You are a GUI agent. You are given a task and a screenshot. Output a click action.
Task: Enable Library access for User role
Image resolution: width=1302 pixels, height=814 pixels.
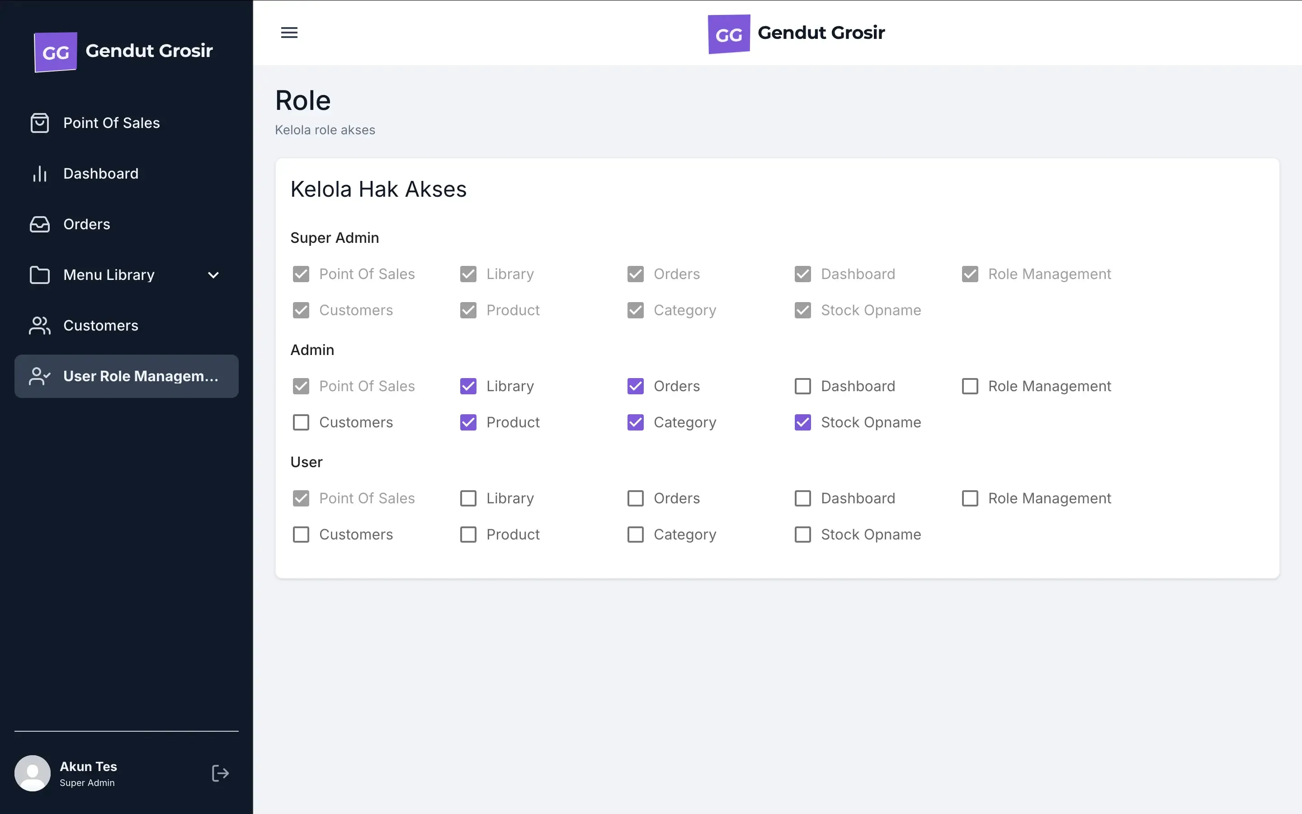click(x=468, y=498)
